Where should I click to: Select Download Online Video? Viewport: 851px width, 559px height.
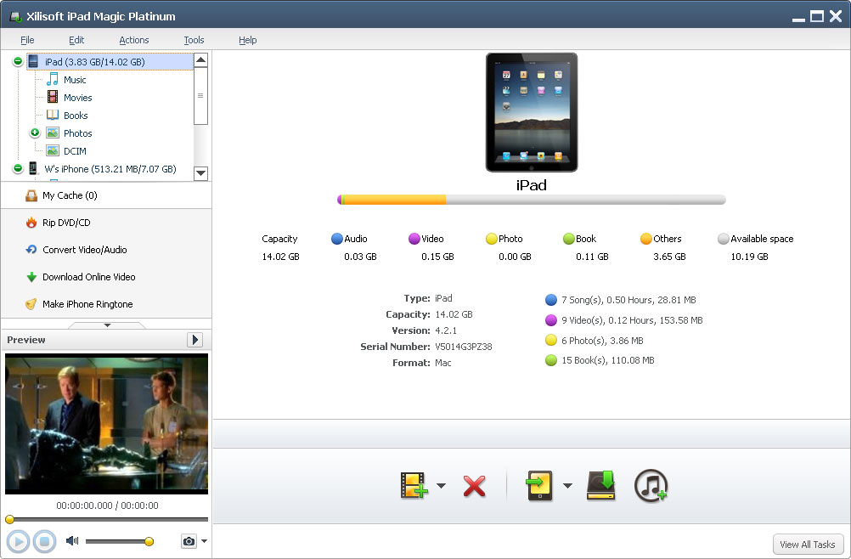point(88,277)
